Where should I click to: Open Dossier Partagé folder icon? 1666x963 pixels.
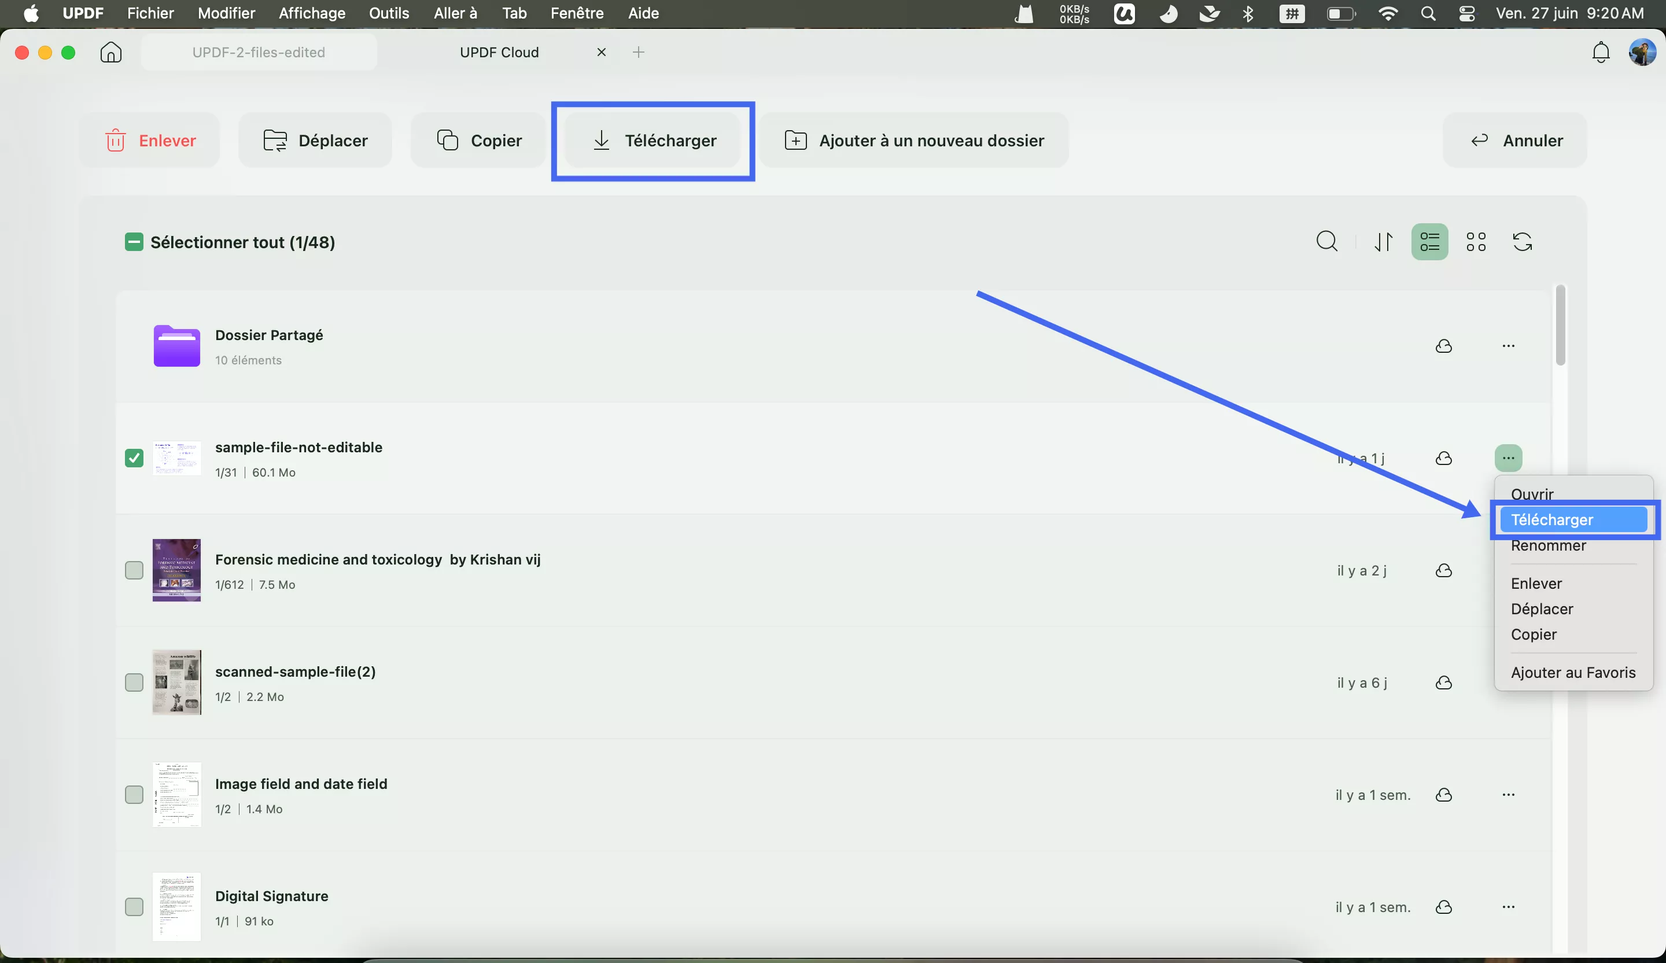coord(176,346)
